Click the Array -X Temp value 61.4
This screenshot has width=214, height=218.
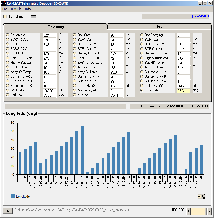184,67
